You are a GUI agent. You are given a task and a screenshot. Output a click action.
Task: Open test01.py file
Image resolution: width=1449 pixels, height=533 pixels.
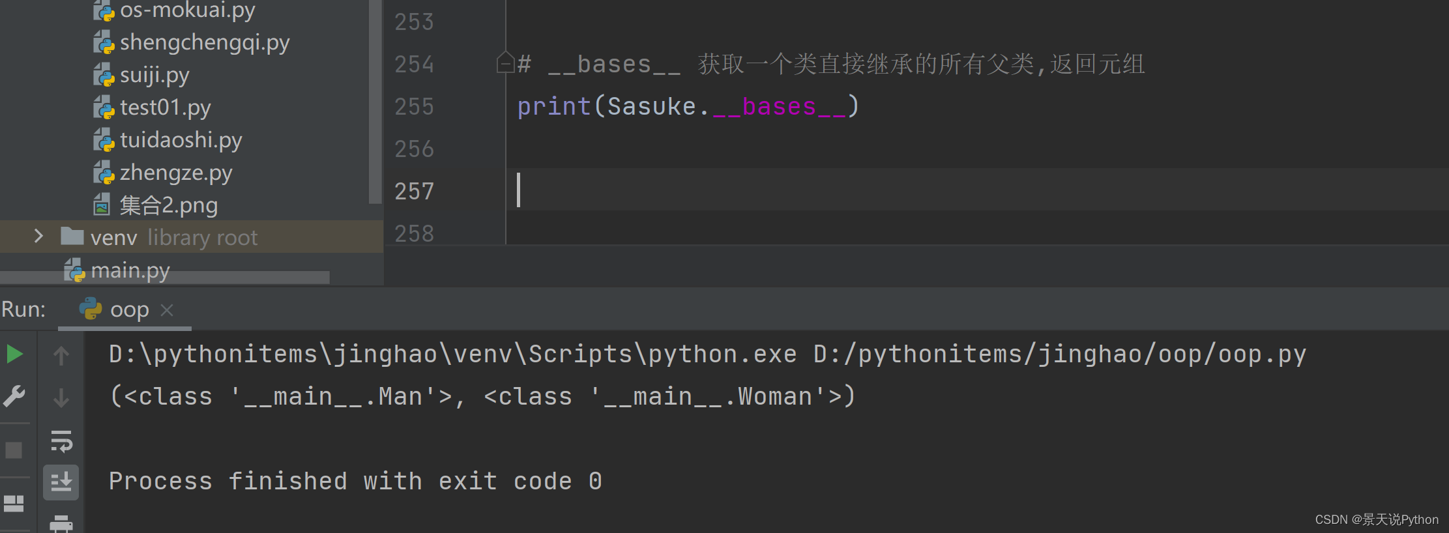165,108
